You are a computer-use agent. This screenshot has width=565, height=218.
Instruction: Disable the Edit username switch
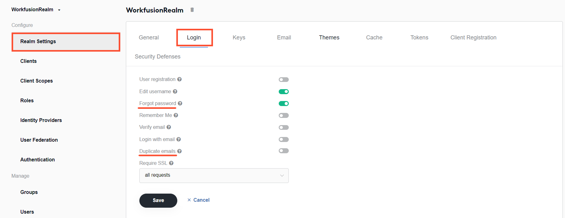click(x=284, y=92)
